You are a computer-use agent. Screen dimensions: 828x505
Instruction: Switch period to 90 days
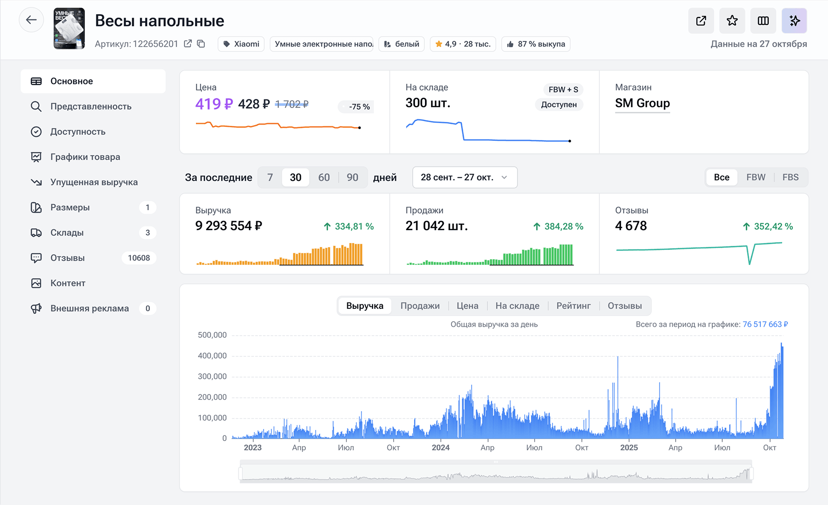coord(352,177)
